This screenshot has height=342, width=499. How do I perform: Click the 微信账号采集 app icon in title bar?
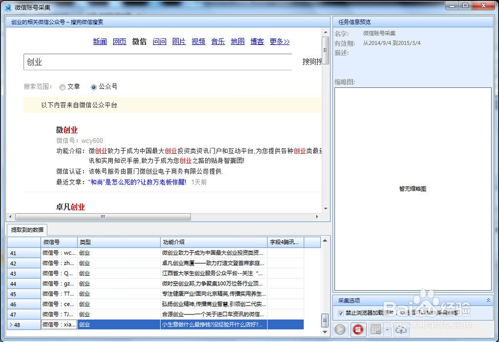[x=8, y=7]
